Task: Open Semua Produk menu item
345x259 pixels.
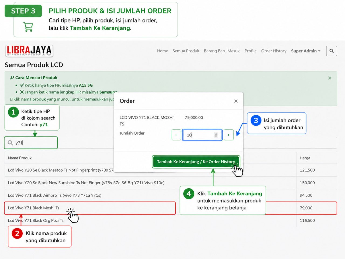Action: 186,51
